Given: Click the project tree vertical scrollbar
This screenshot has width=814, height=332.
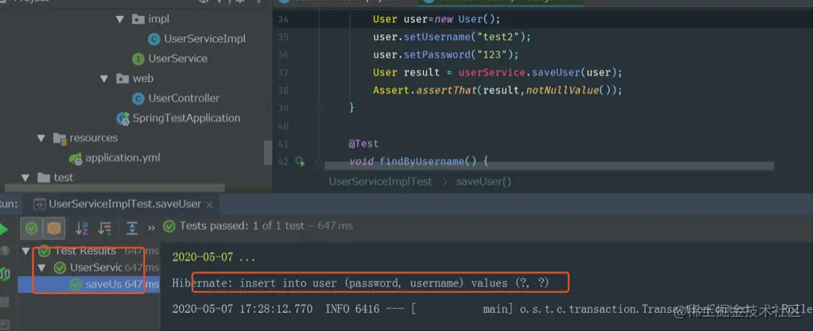Looking at the screenshot, I should click(x=268, y=152).
